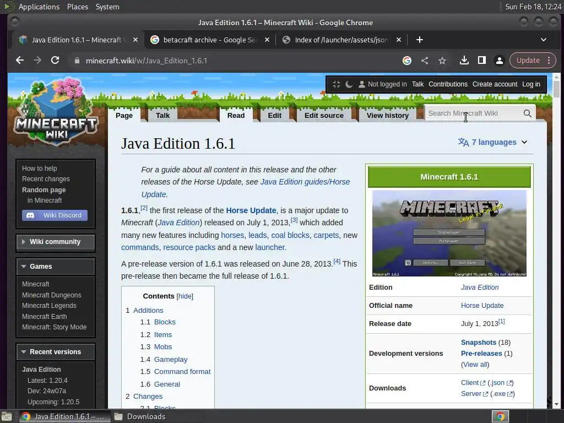Open the Applications menu

(x=39, y=7)
